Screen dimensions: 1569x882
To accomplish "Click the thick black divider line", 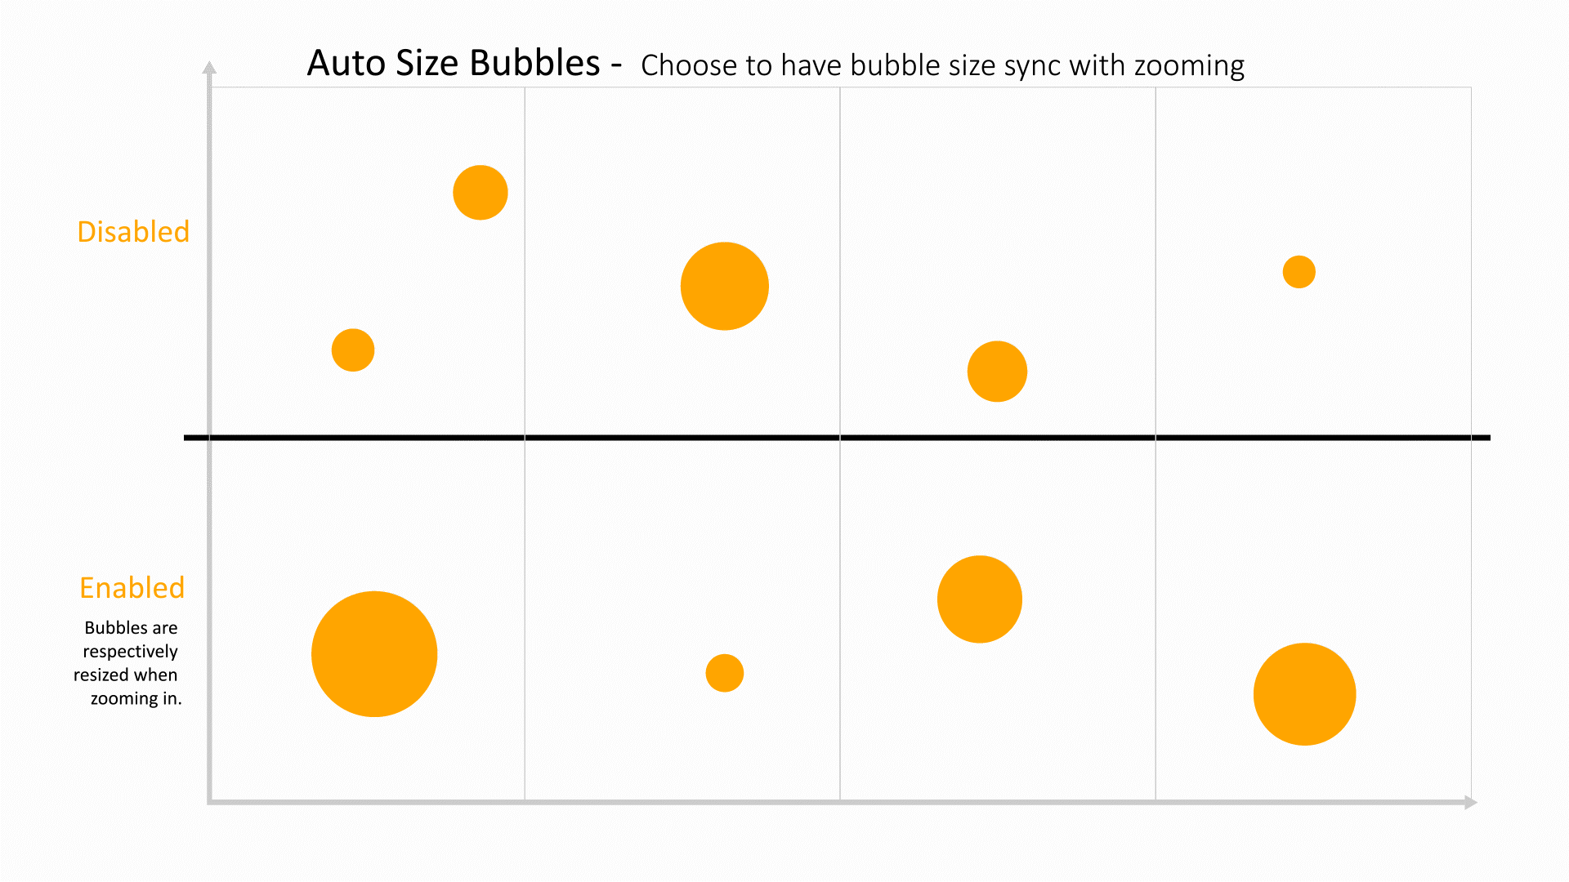I will [x=837, y=438].
